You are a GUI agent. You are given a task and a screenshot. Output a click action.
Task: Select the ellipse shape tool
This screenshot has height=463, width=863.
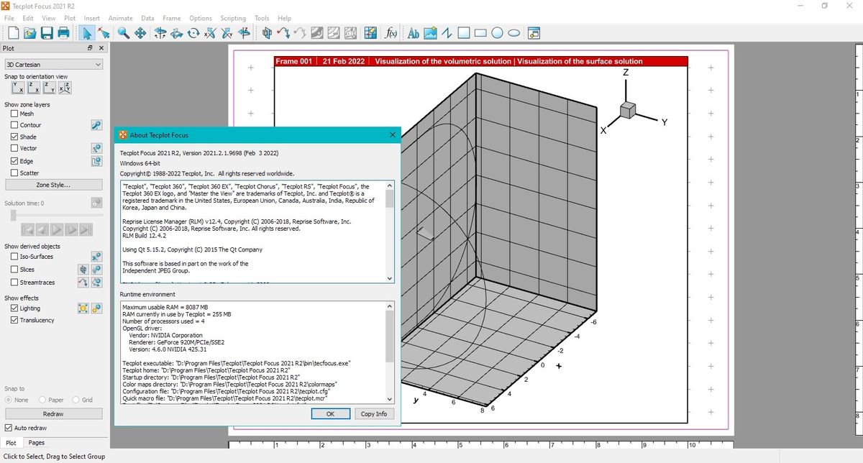click(514, 32)
